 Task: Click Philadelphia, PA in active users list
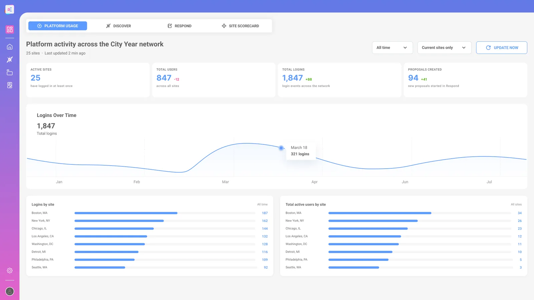(x=296, y=260)
